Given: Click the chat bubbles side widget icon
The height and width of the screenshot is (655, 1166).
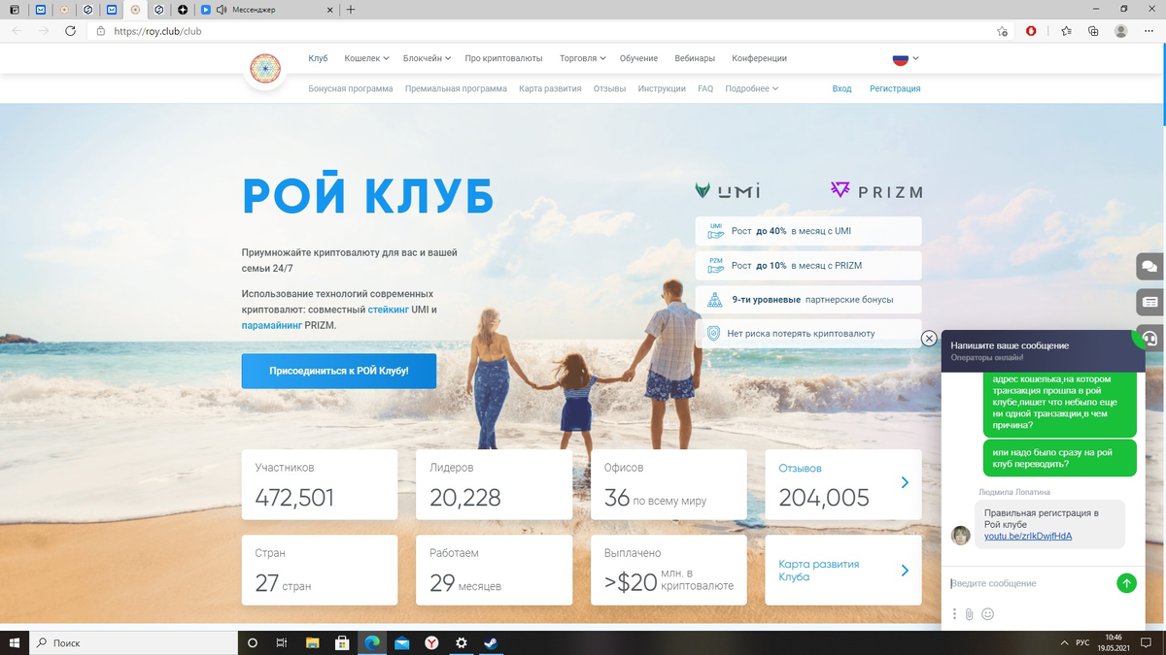Looking at the screenshot, I should click(x=1150, y=266).
